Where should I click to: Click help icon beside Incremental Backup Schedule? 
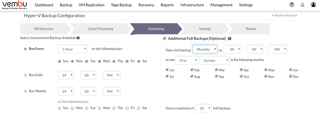[78, 38]
